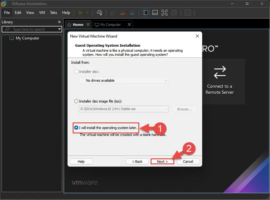Close the My Computer tab
The image size is (270, 200).
(129, 24)
